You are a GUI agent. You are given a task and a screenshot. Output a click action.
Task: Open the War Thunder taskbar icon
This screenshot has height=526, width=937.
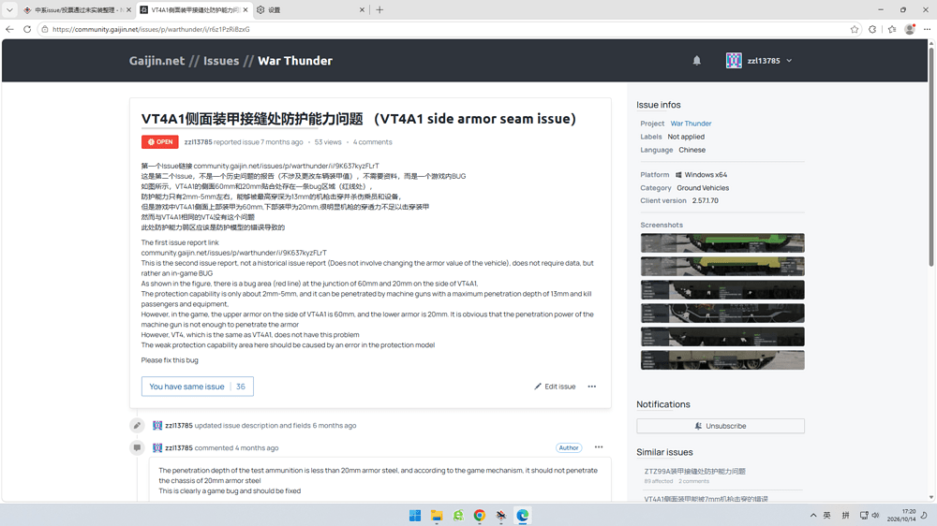tap(500, 516)
